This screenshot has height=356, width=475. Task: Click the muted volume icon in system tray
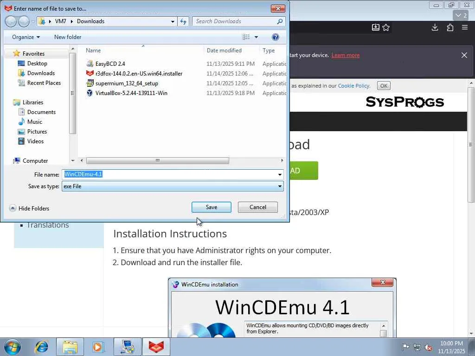point(428,347)
